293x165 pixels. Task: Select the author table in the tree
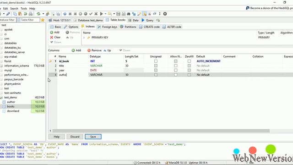pyautogui.click(x=11, y=102)
